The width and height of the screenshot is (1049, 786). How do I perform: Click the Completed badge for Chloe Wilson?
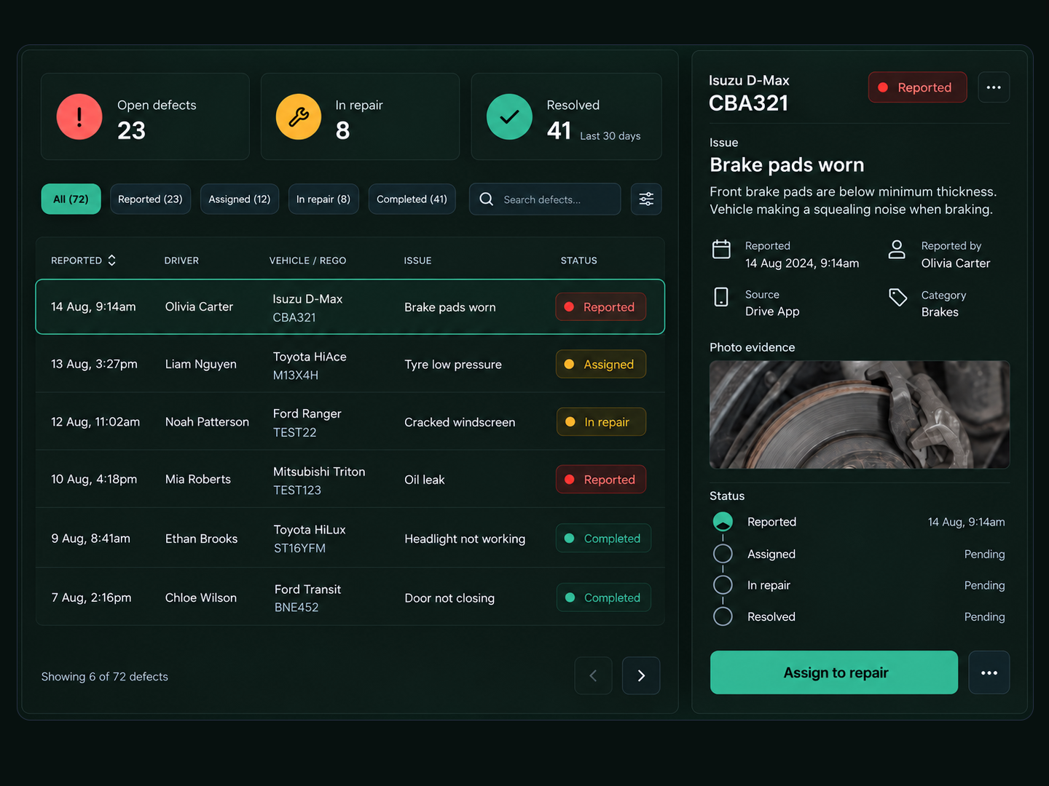click(x=603, y=598)
